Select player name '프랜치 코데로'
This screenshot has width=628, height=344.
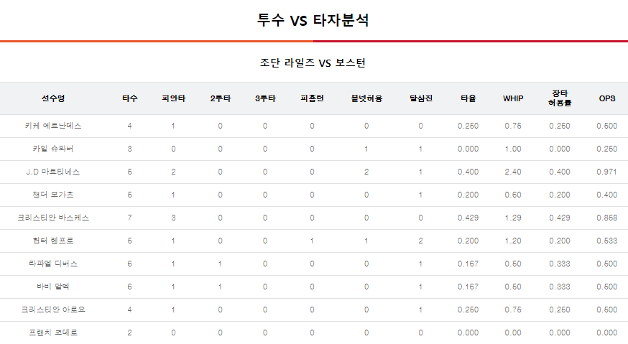pos(53,333)
